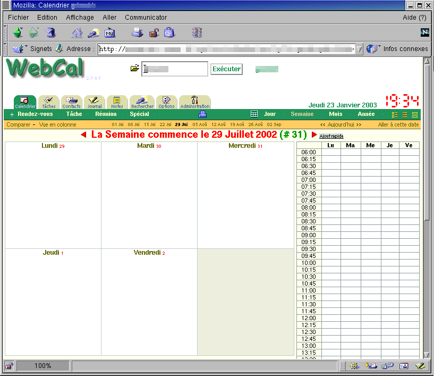The height and width of the screenshot is (376, 434).
Task: Click the browser address URL field
Action: 226,49
